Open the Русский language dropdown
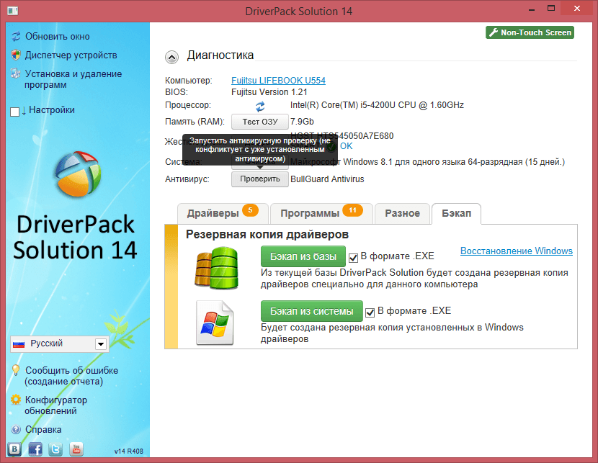The width and height of the screenshot is (598, 463). pos(101,344)
